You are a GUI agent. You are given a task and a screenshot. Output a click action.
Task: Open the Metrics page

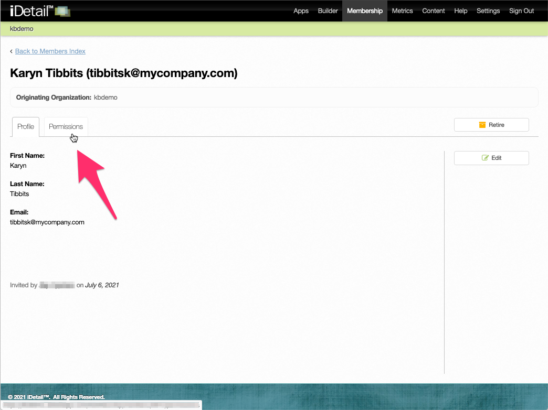click(402, 11)
